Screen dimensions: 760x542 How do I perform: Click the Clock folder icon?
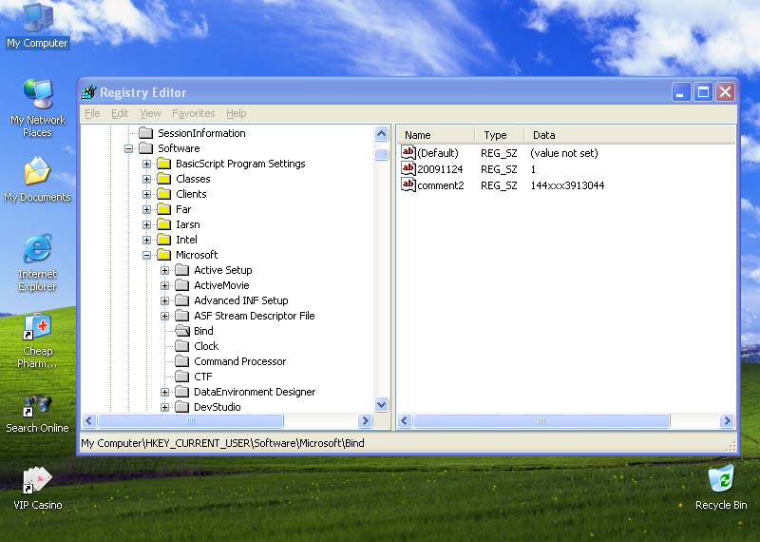coord(182,346)
